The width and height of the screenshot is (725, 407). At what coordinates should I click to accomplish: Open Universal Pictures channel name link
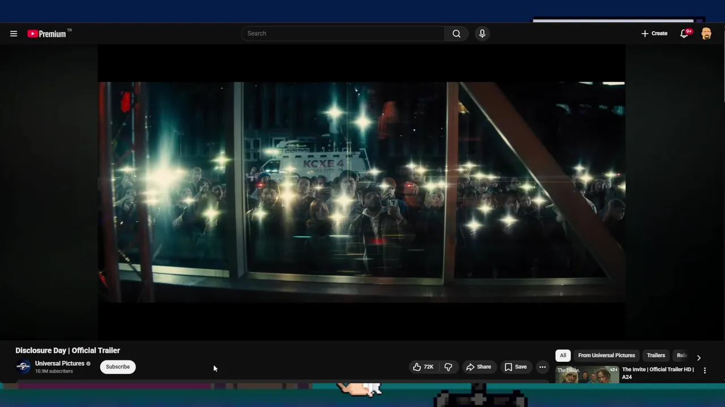click(59, 363)
